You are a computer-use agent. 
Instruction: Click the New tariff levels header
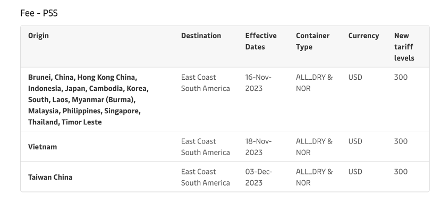[x=404, y=47]
